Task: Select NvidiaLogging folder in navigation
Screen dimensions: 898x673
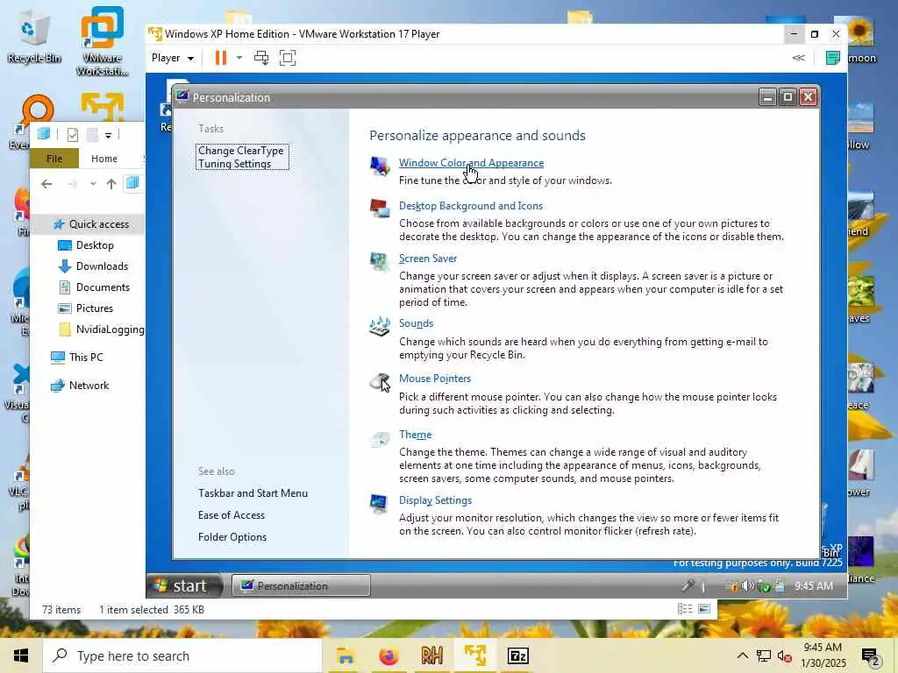Action: (101, 329)
